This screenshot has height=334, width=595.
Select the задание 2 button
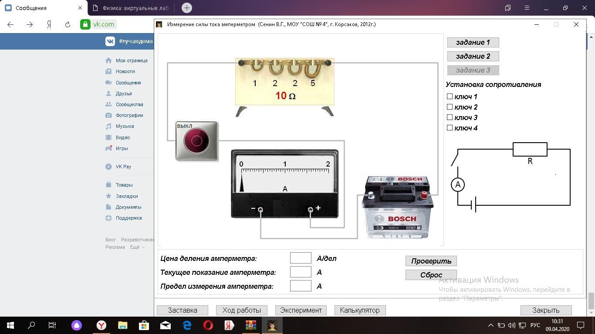[473, 56]
